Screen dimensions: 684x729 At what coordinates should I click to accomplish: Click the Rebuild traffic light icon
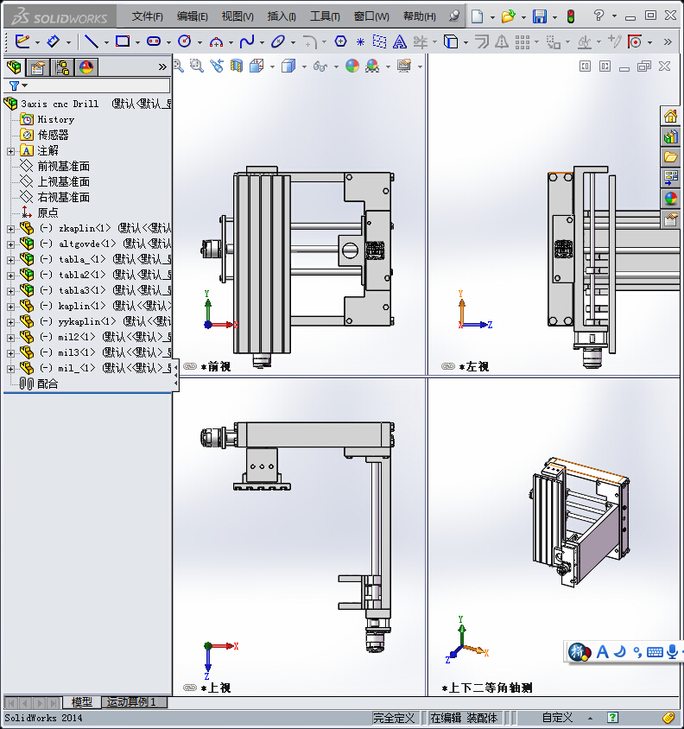click(x=571, y=16)
